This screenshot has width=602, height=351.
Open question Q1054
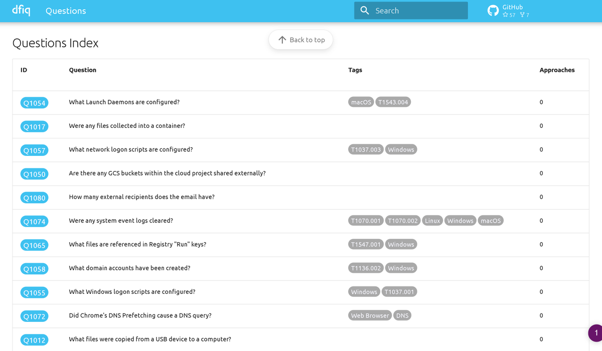pos(34,102)
